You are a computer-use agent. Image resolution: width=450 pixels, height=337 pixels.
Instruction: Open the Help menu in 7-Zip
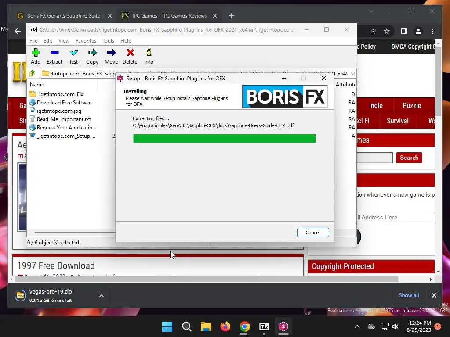[x=126, y=41]
